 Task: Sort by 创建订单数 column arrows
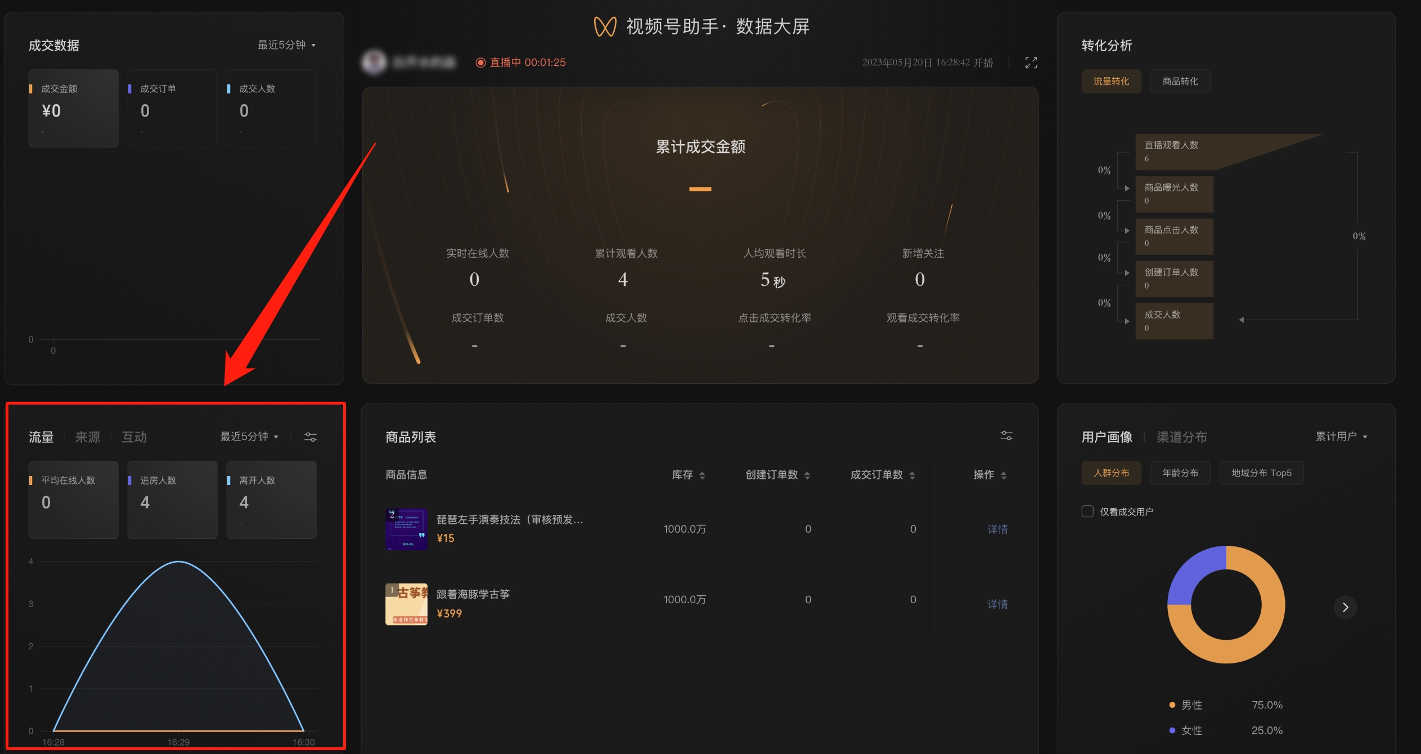click(x=807, y=475)
